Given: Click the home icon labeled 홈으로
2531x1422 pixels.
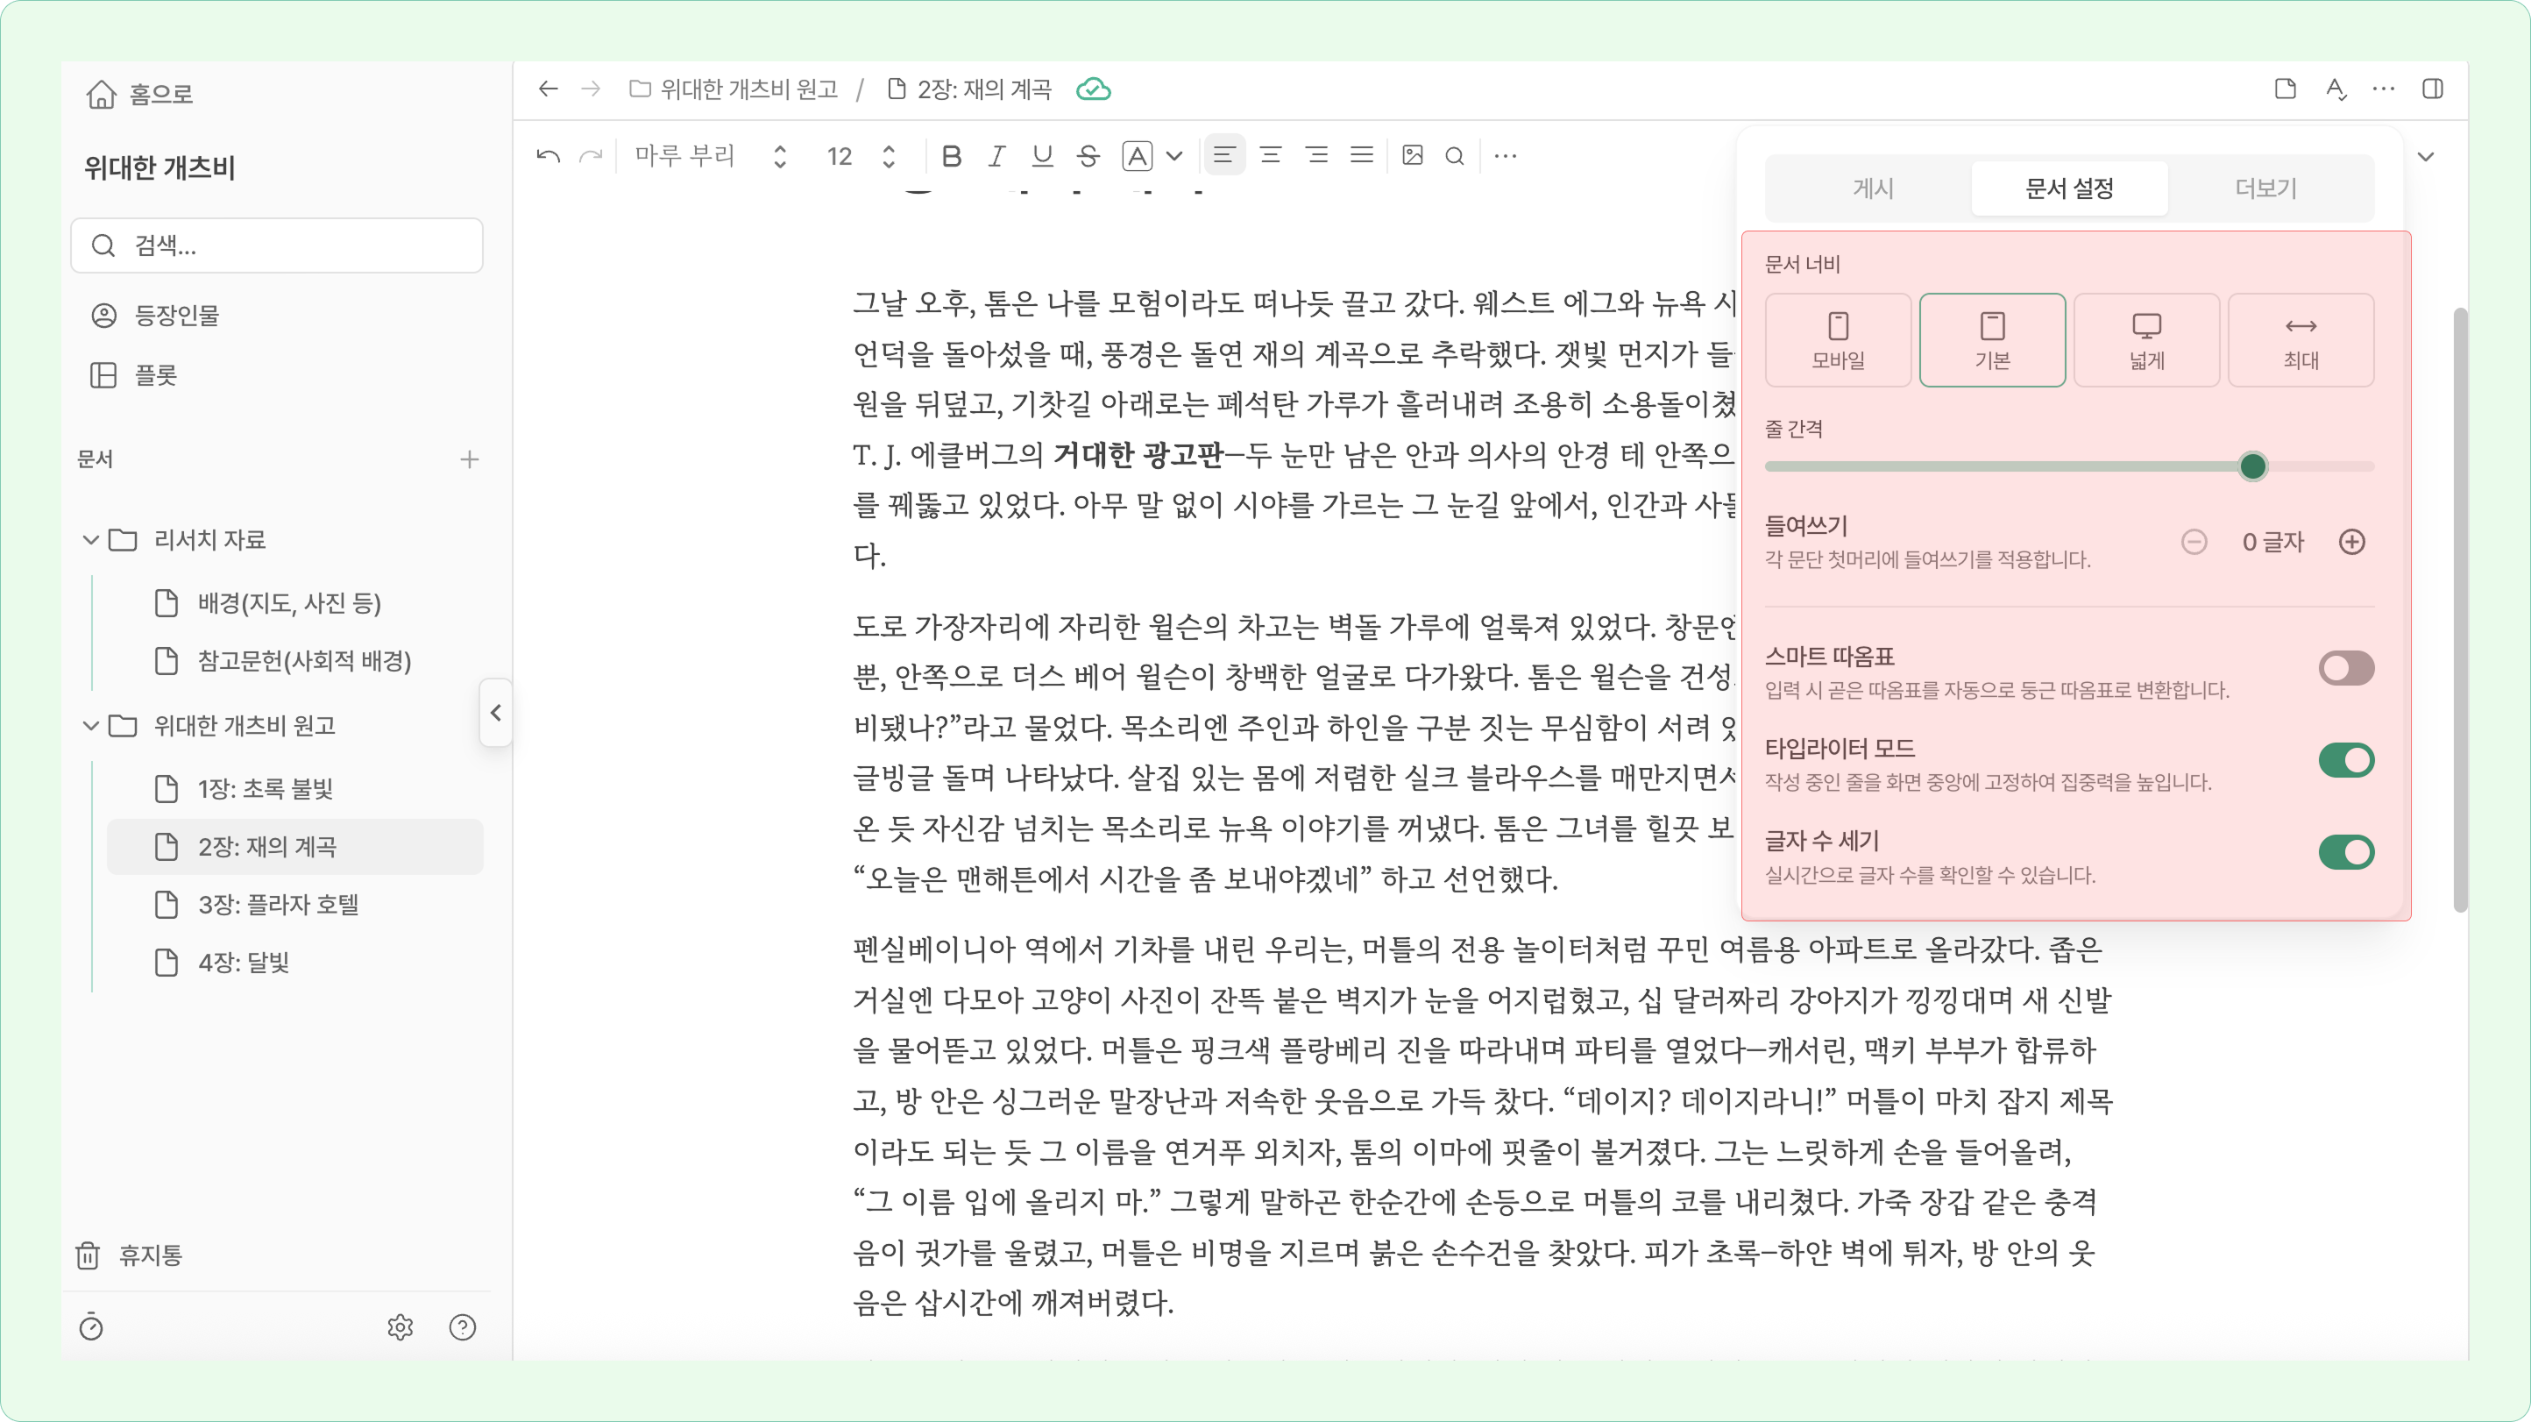Looking at the screenshot, I should 101,95.
